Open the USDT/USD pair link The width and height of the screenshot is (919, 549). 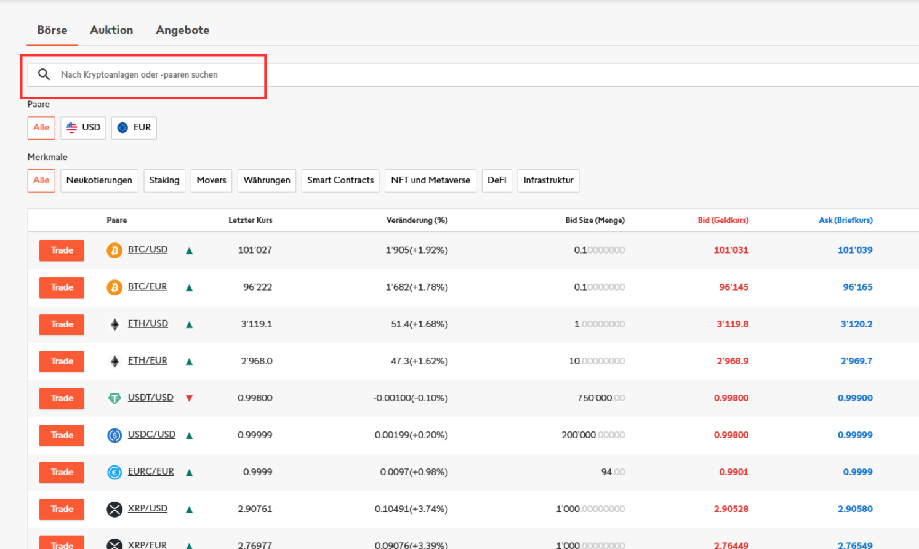click(x=151, y=398)
